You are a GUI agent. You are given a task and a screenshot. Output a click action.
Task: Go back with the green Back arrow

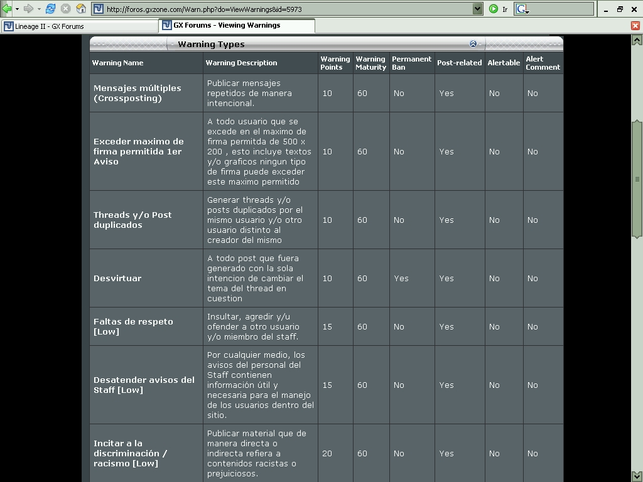pyautogui.click(x=6, y=9)
